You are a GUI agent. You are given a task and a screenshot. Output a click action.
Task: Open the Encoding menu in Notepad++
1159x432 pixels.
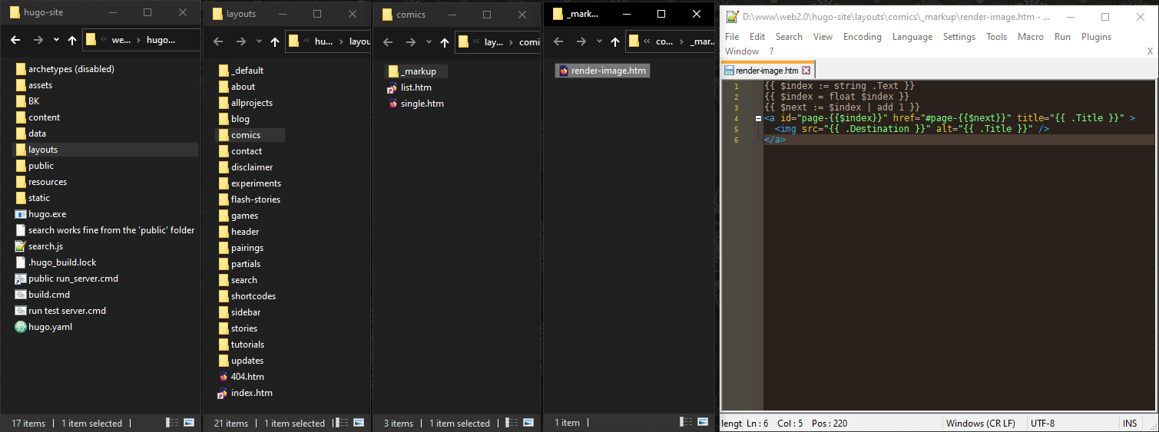click(862, 37)
